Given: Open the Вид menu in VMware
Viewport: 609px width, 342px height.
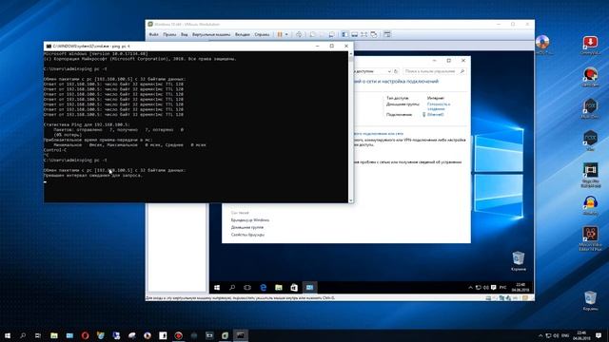Looking at the screenshot, I should pos(184,34).
